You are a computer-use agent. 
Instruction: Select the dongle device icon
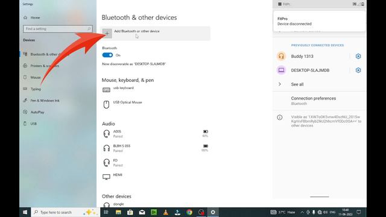107,205
